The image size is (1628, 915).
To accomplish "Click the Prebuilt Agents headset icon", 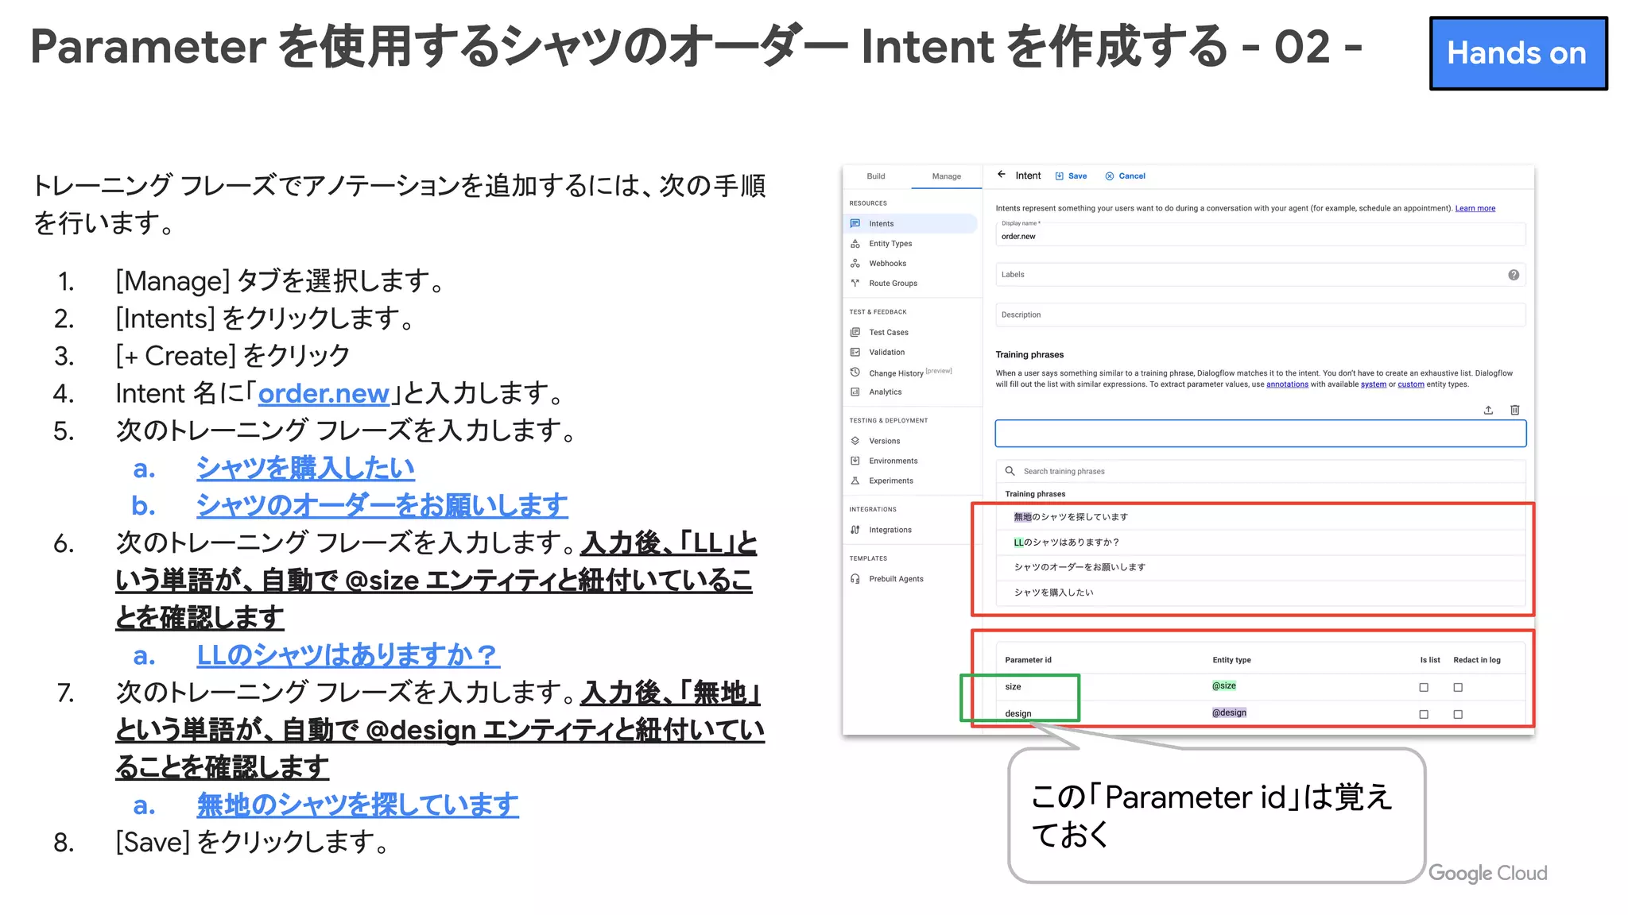I will coord(855,579).
